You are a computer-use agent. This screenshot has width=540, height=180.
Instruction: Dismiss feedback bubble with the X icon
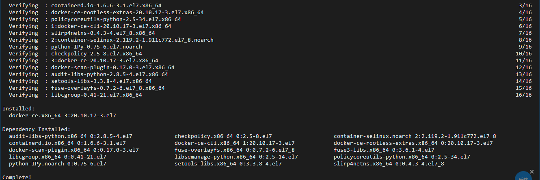(x=532, y=172)
